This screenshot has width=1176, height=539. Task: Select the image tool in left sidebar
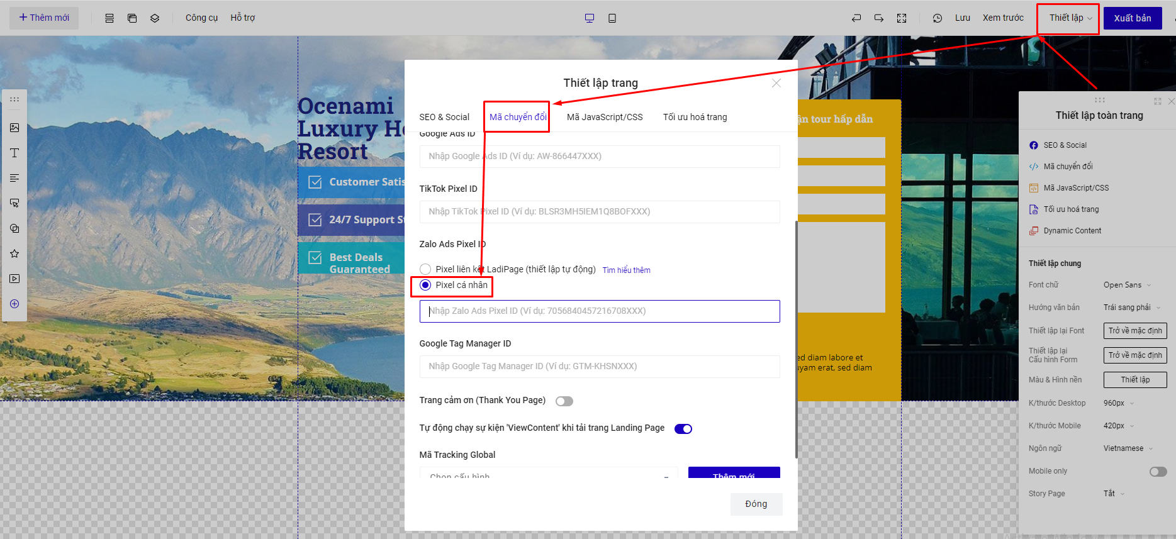point(14,128)
